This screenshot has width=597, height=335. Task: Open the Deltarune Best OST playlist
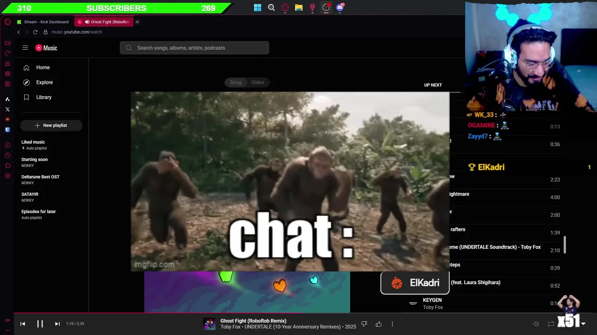coord(51,180)
